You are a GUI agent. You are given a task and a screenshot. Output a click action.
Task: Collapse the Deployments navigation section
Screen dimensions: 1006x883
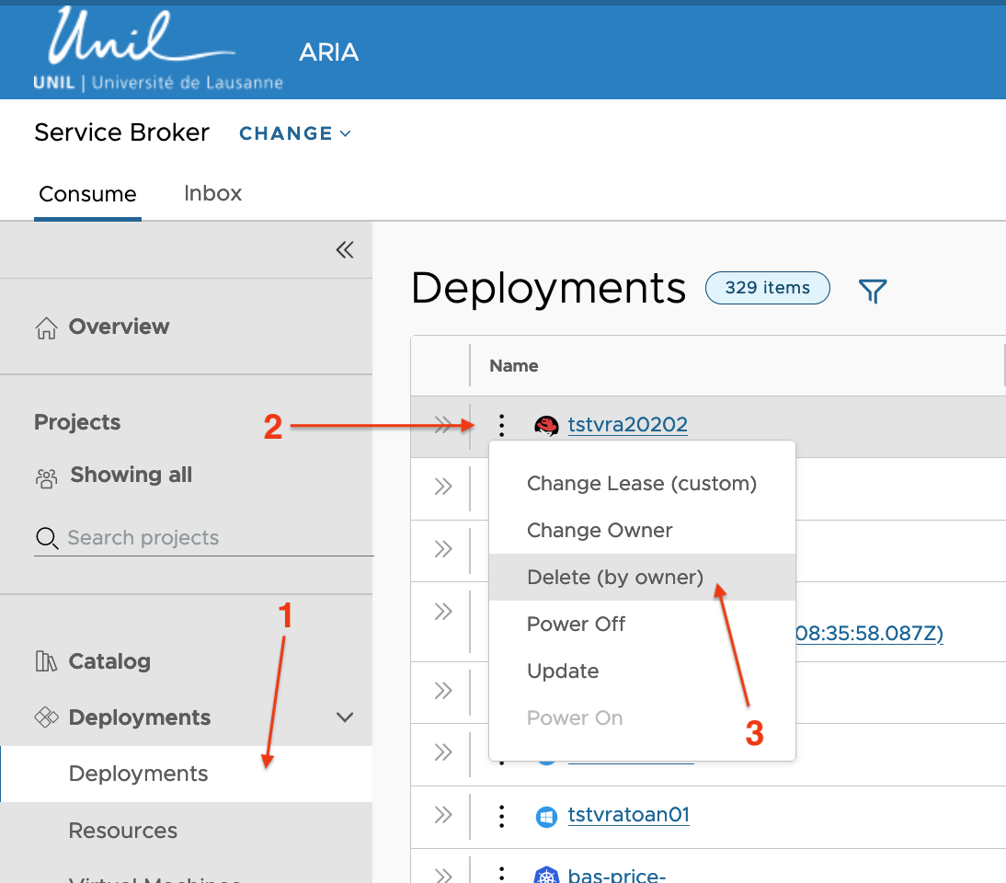345,717
